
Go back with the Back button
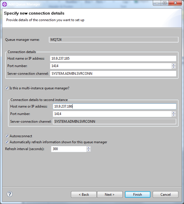(x=83, y=195)
